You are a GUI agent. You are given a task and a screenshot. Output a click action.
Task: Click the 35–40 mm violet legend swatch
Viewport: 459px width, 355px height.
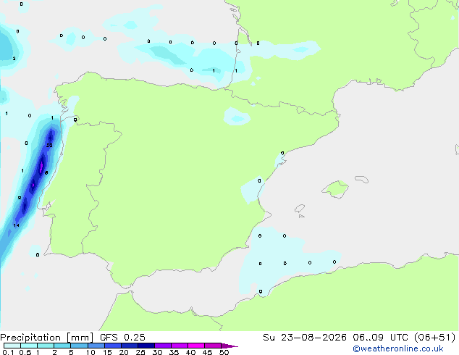pyautogui.click(x=179, y=346)
